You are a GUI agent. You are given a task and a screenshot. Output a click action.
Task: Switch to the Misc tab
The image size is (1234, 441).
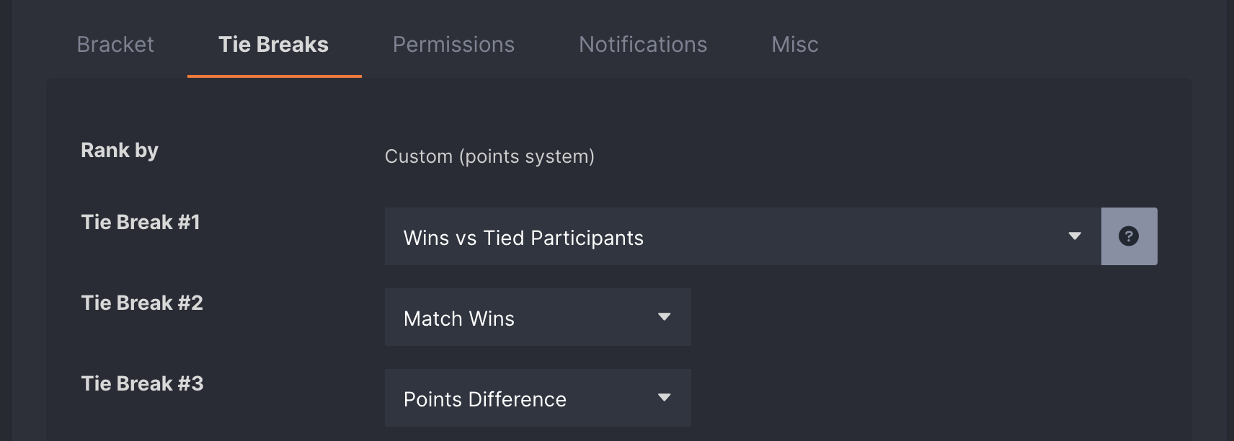[795, 45]
